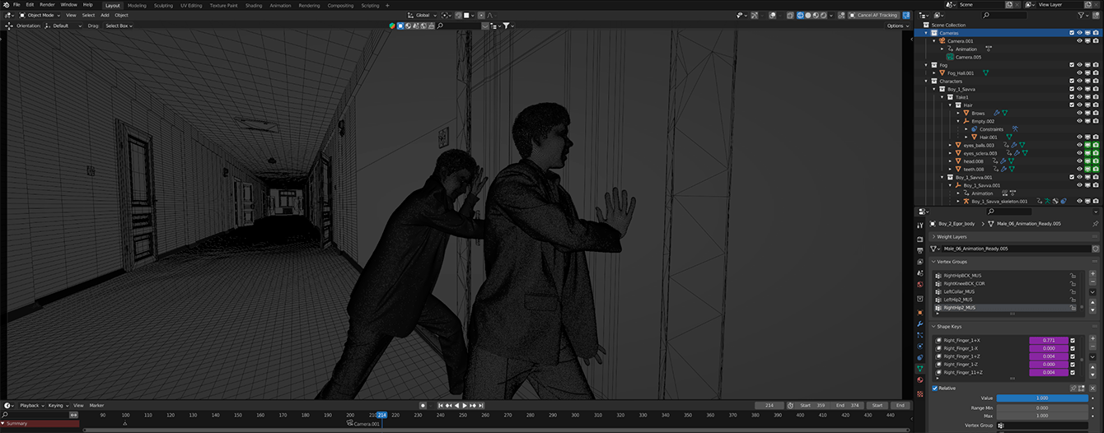Image resolution: width=1104 pixels, height=433 pixels.
Task: Pin the properties editor context
Action: 1095,223
